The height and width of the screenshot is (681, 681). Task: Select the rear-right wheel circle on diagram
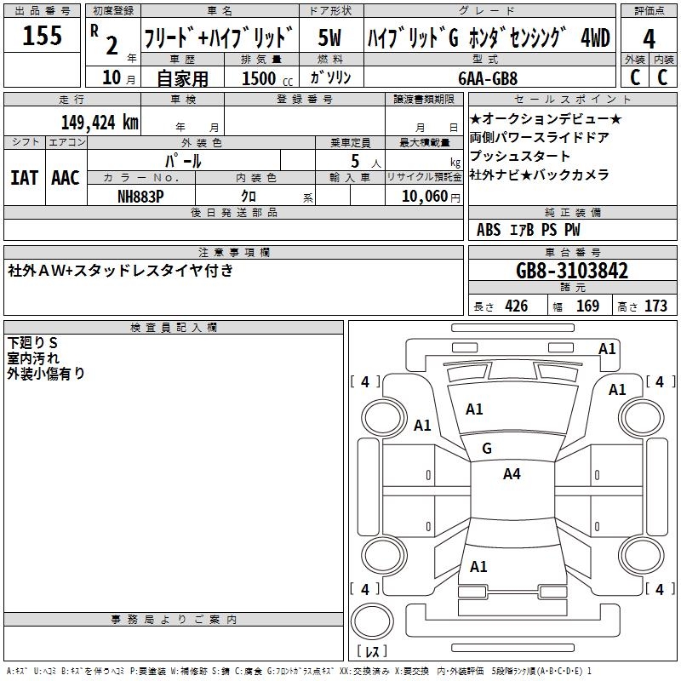coord(642,554)
